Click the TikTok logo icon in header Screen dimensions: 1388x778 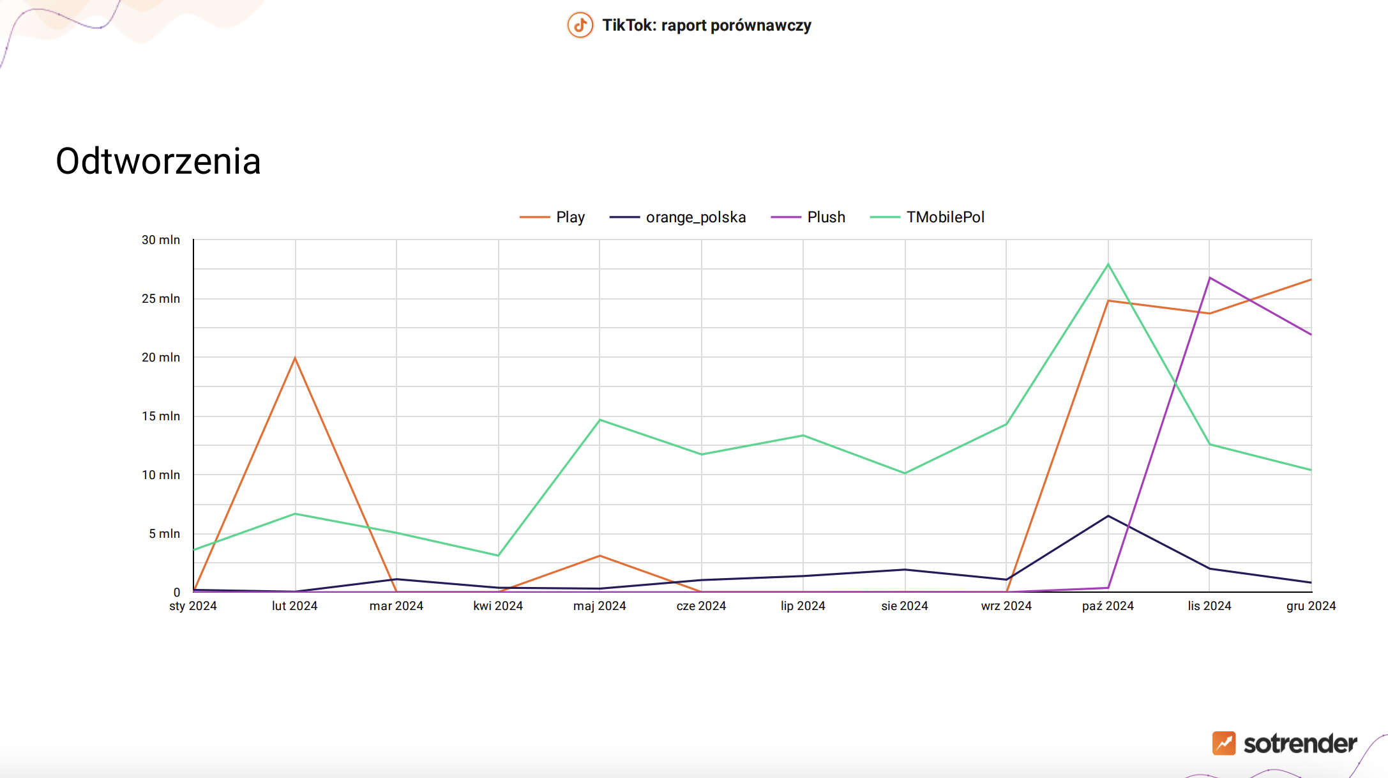coord(580,26)
